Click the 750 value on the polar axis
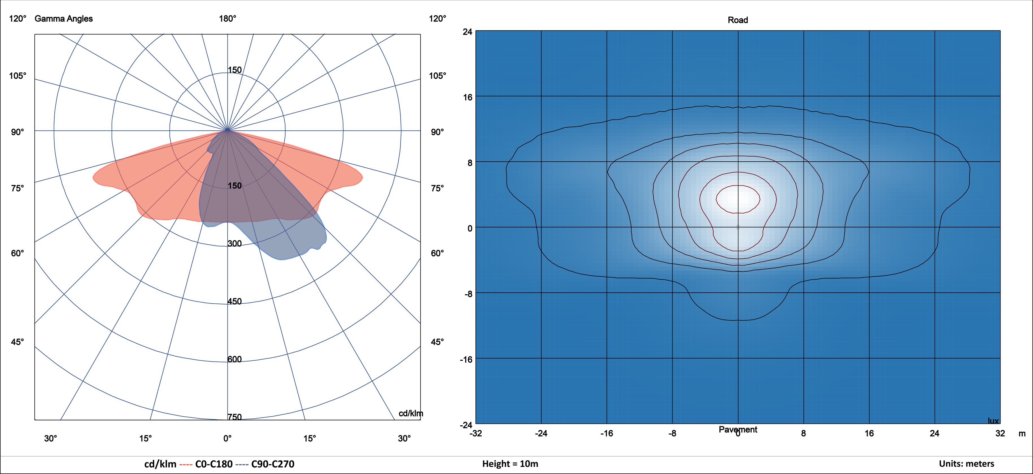The width and height of the screenshot is (1033, 474). click(234, 417)
